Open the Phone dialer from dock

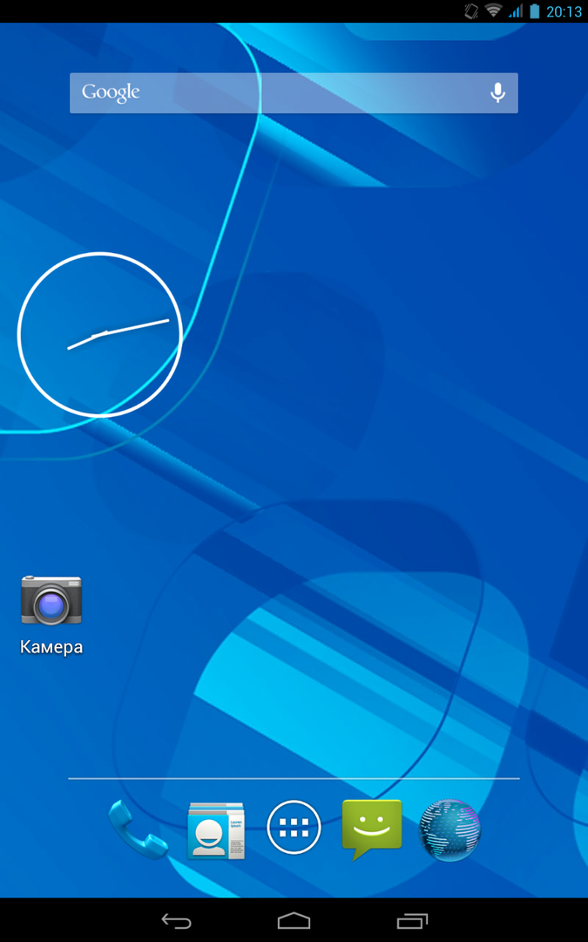(138, 829)
